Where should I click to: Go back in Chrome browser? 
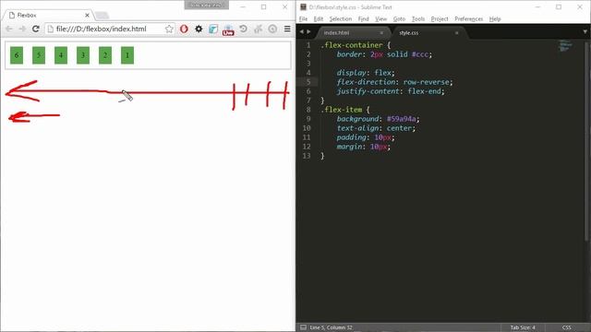point(9,29)
